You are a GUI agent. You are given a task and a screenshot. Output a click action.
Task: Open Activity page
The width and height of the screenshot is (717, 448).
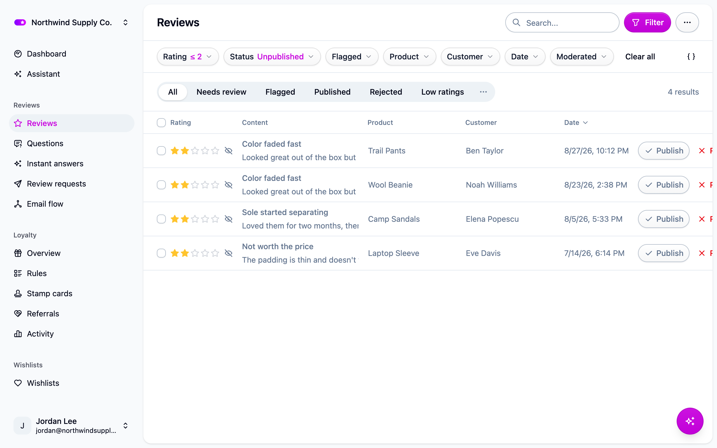71,334
